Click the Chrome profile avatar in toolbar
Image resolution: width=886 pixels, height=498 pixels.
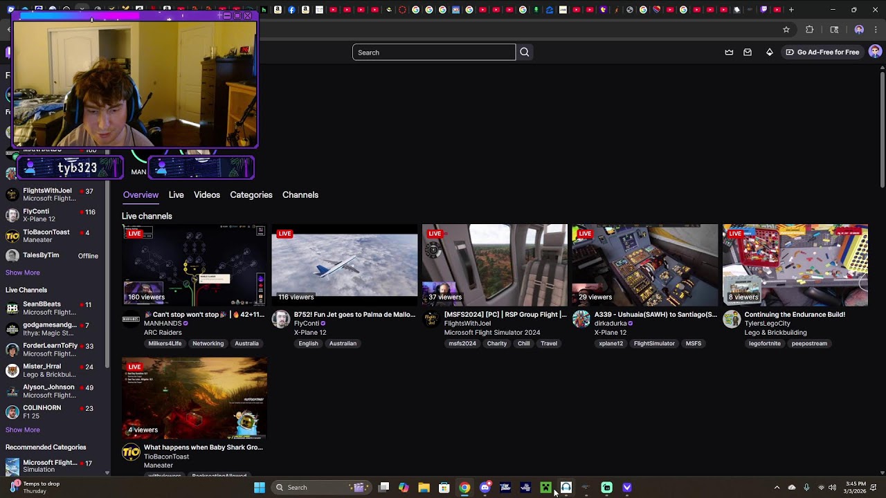pyautogui.click(x=859, y=30)
